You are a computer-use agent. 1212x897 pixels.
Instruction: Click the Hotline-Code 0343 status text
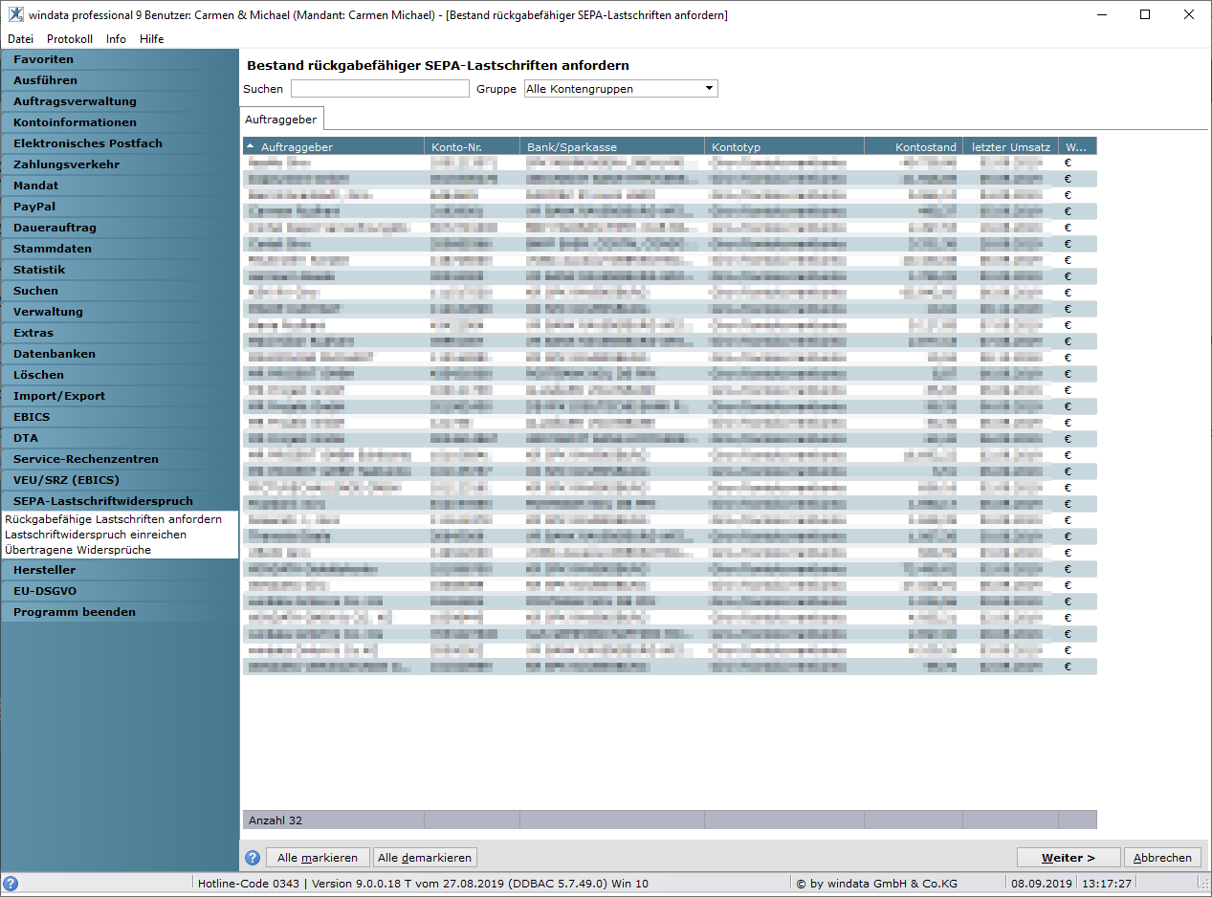coord(248,884)
